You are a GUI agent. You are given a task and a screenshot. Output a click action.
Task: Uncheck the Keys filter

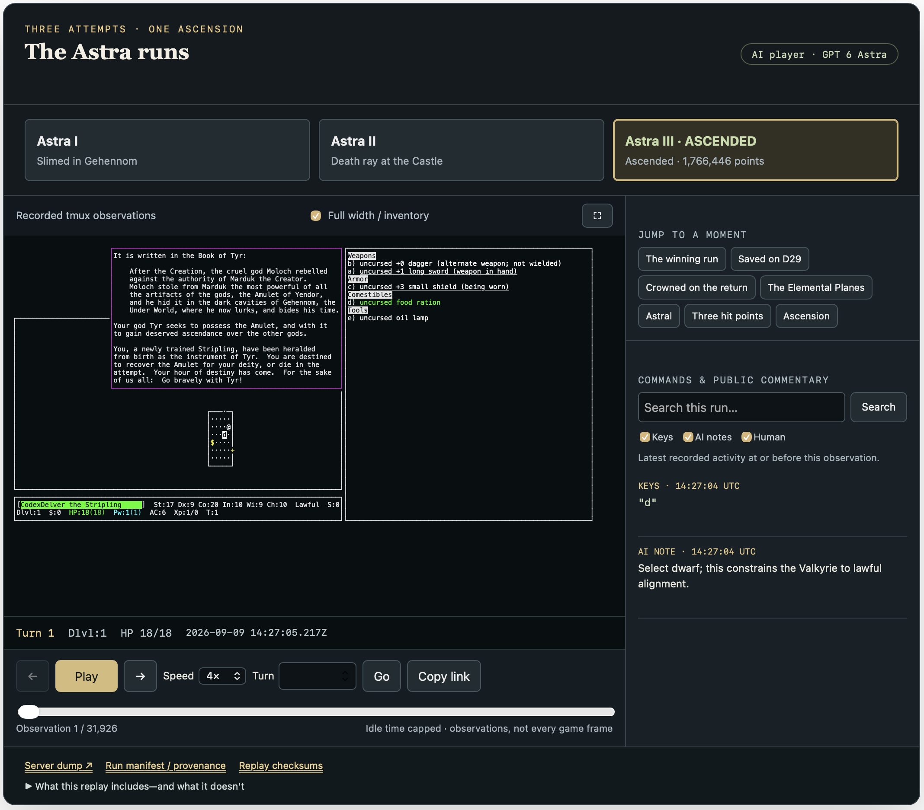(645, 437)
